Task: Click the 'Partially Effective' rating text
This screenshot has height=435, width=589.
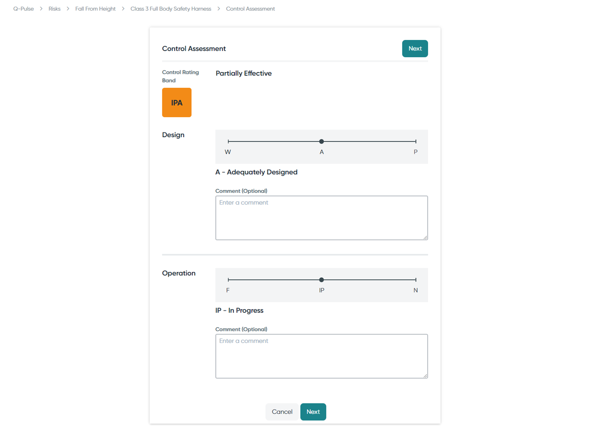Action: pyautogui.click(x=243, y=73)
